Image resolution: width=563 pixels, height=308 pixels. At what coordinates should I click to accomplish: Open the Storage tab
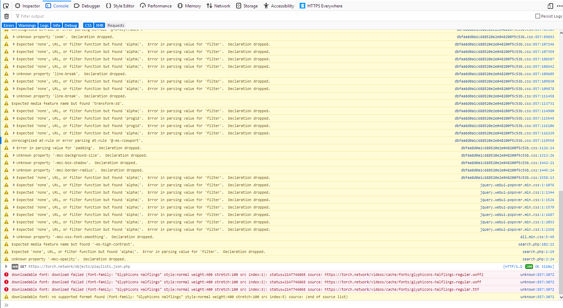pos(247,6)
